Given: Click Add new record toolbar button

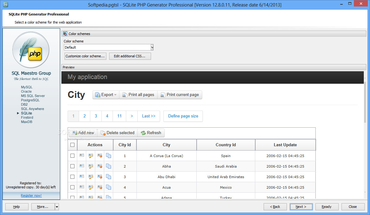Looking at the screenshot, I should (83, 133).
